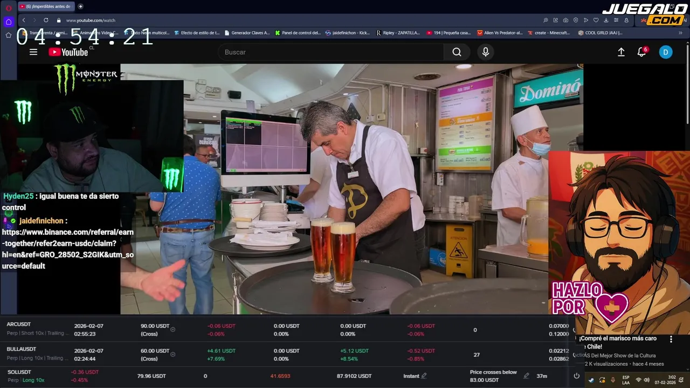Reload the page with the refresh icon
The image size is (690, 388).
46,20
